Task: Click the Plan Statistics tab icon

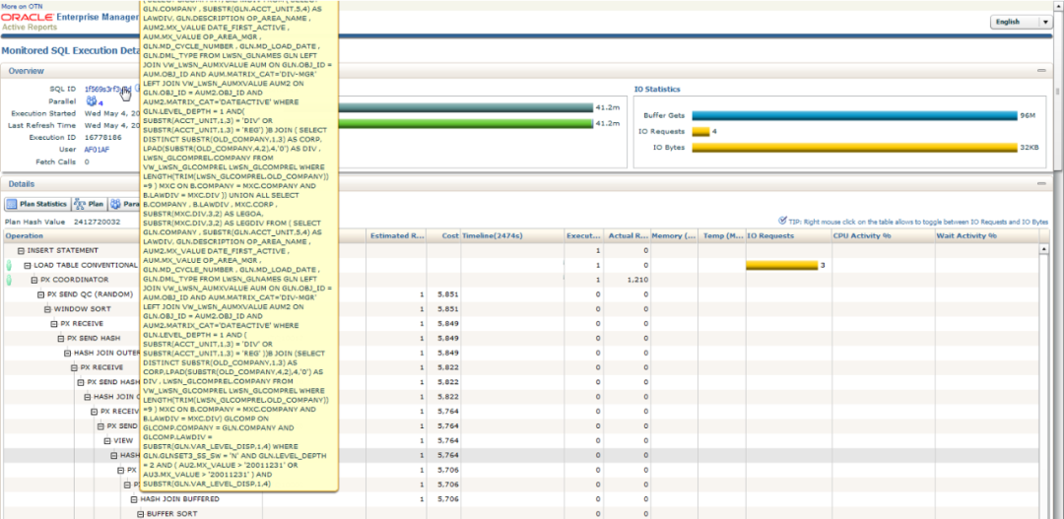Action: tap(13, 205)
